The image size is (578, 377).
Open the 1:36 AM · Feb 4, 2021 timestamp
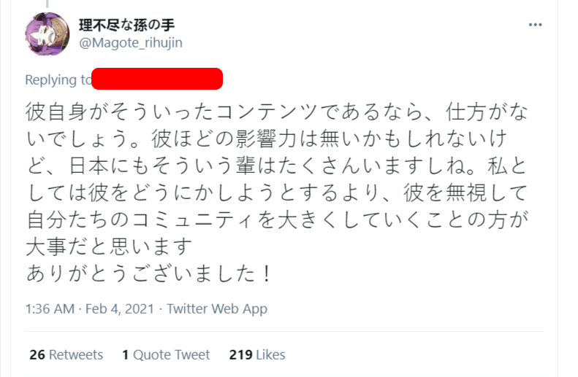89,308
